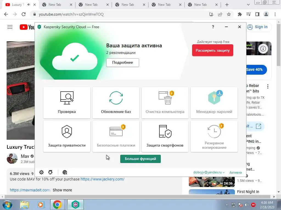Open jackery.com link in description
The height and width of the screenshot is (210, 281).
point(102,179)
